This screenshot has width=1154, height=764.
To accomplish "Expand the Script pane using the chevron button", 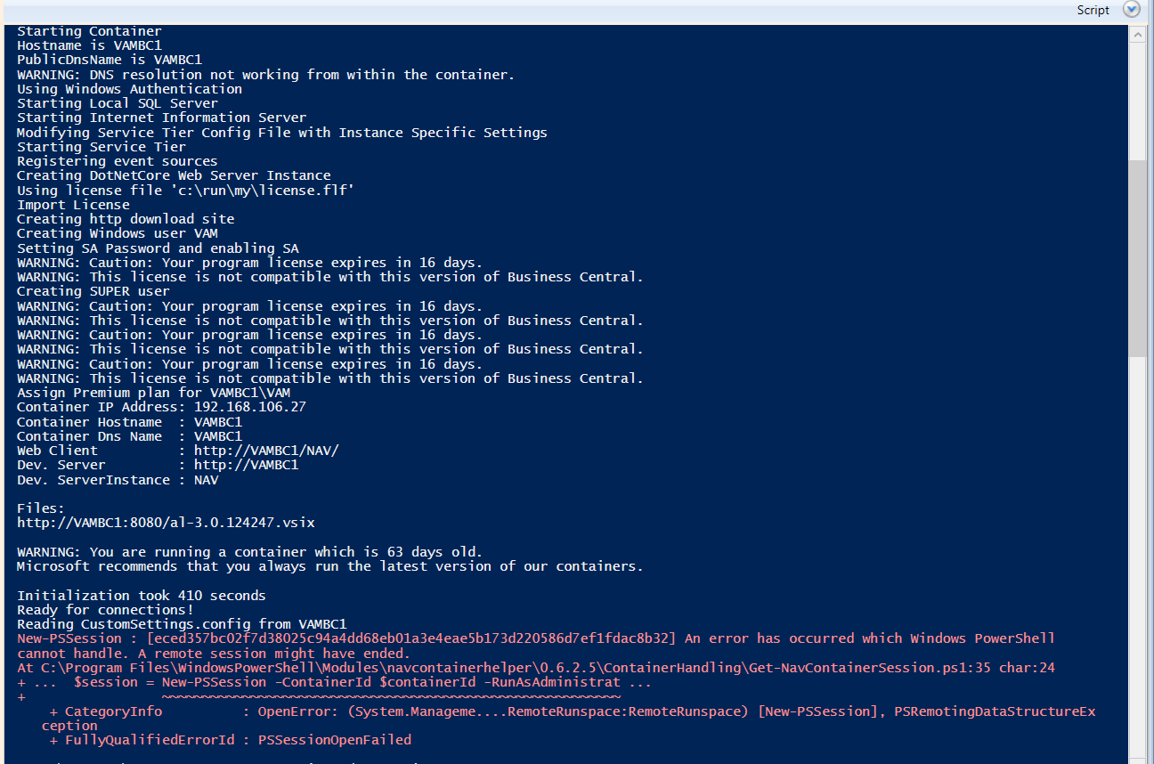I will click(x=1132, y=10).
